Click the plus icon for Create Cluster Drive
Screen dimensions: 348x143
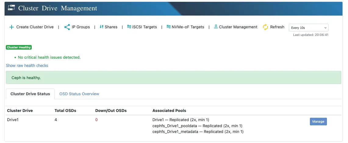(x=12, y=27)
